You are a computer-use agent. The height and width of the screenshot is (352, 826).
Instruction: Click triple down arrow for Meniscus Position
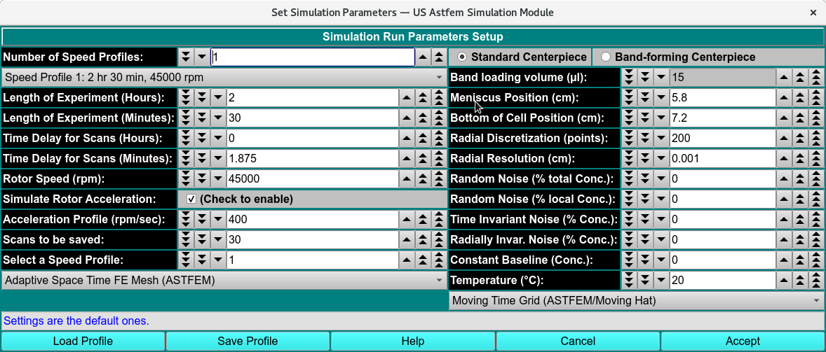(x=630, y=97)
